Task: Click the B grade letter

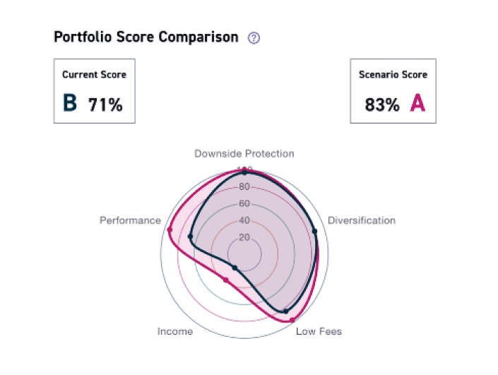Action: click(69, 104)
